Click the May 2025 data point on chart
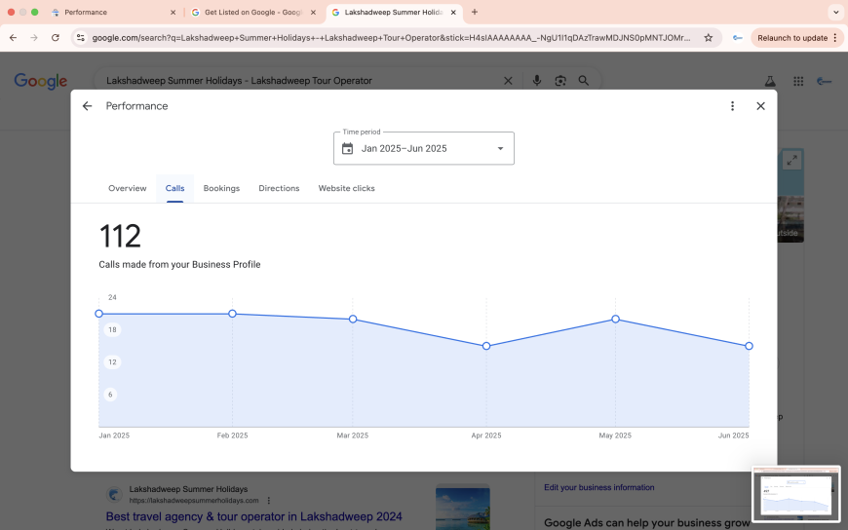The image size is (848, 530). (x=615, y=320)
